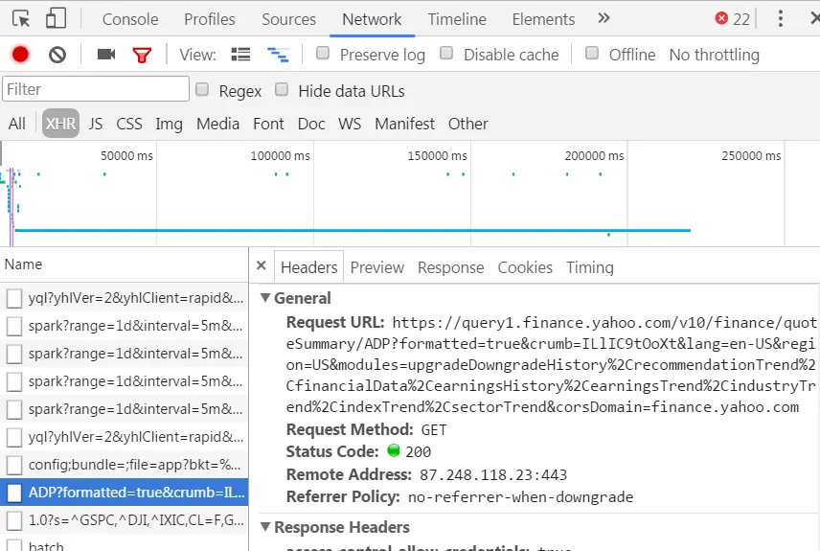Collapse the Response Headers section
This screenshot has height=551, width=820.
tap(265, 526)
